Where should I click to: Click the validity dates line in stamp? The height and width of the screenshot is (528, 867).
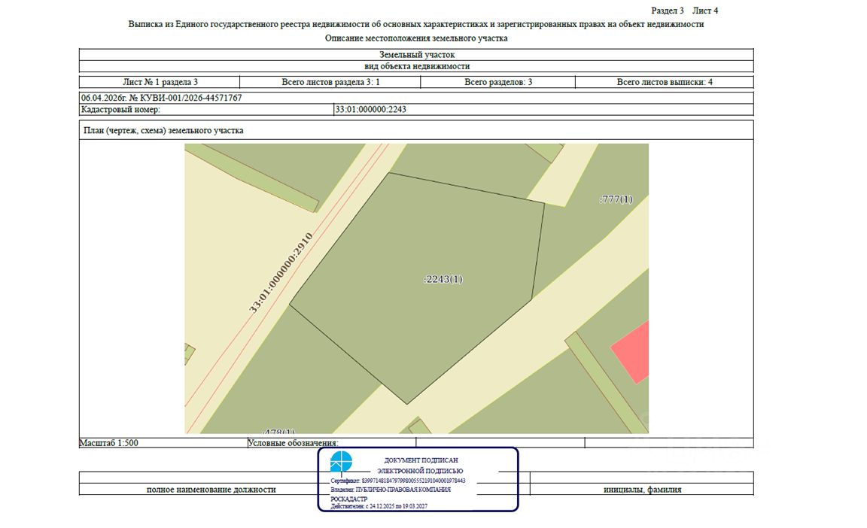(379, 506)
